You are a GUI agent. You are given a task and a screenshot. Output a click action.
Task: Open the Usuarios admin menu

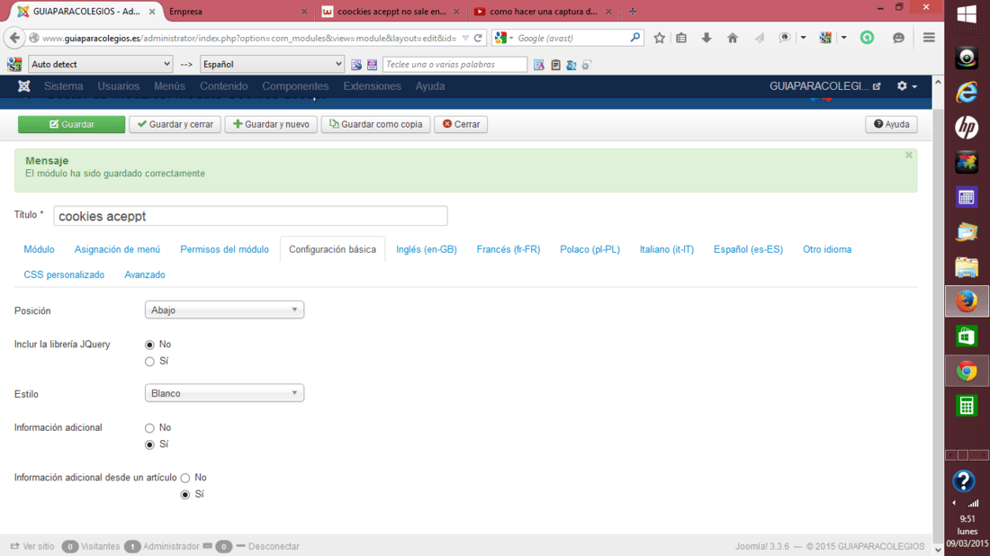click(118, 85)
